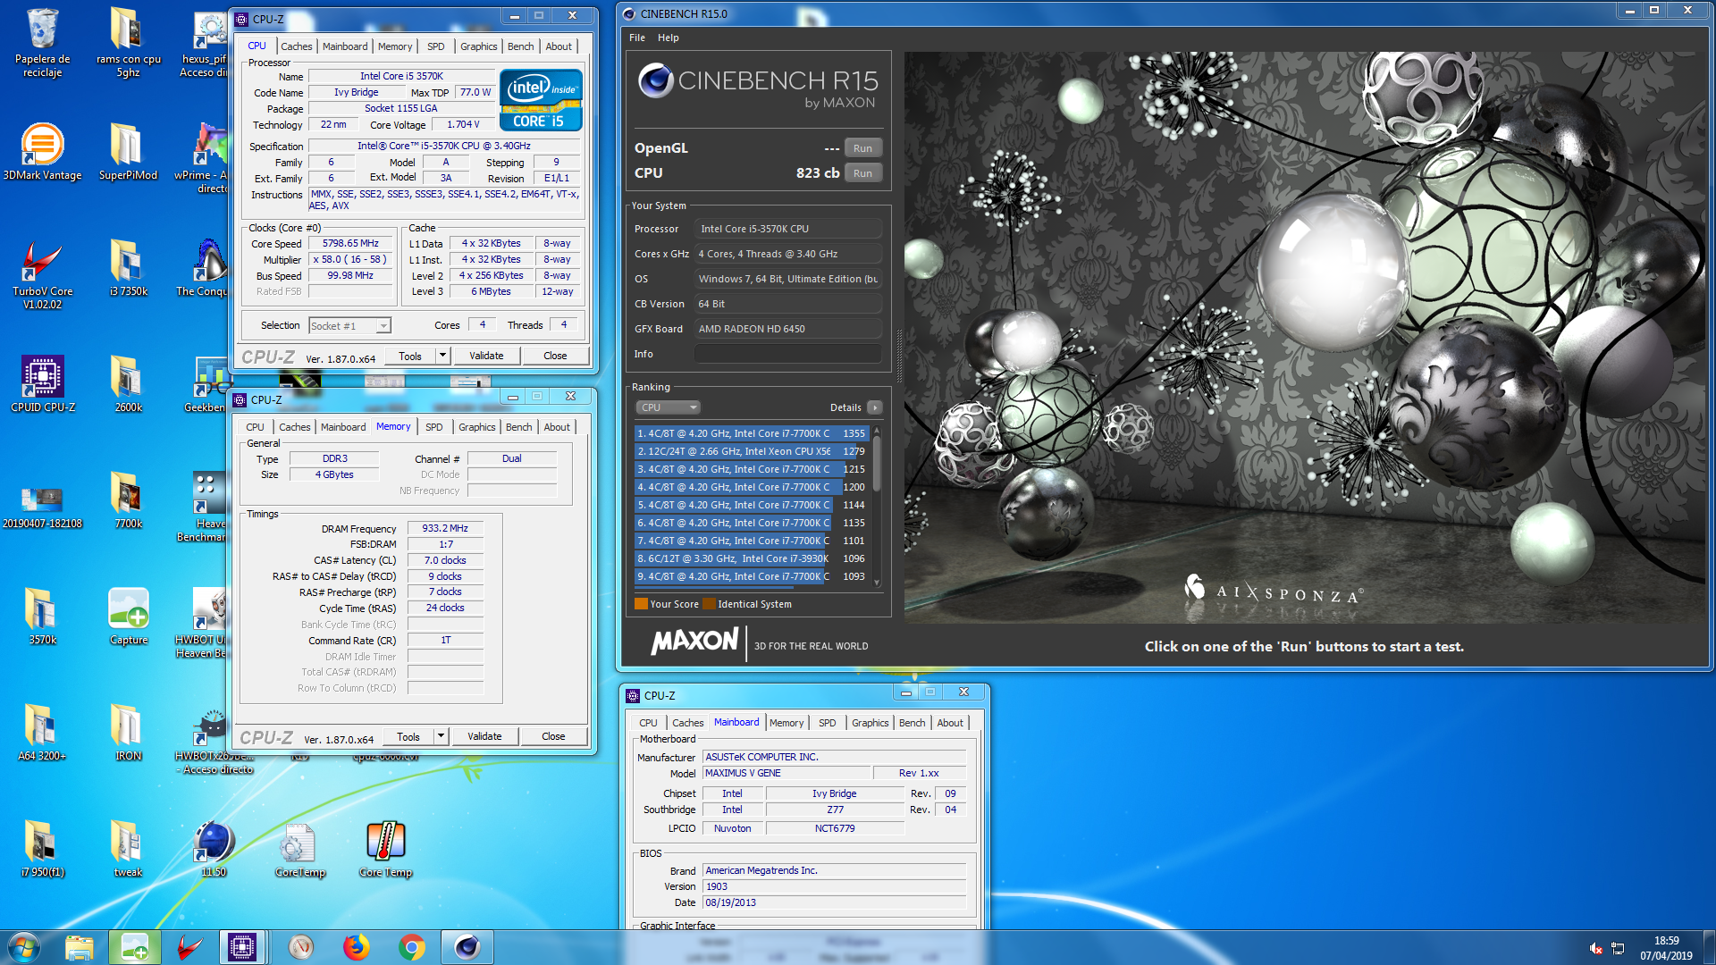Open Tools dropdown arrow in Memory CPU-Z window

click(441, 736)
